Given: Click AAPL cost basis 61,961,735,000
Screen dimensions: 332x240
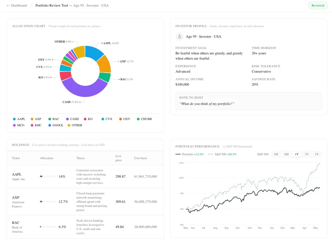Looking at the screenshot, I should (146, 176).
